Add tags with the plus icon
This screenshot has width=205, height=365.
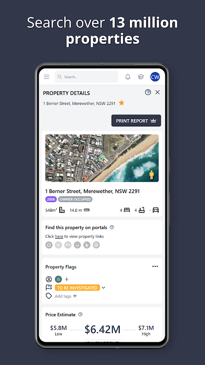point(75,296)
